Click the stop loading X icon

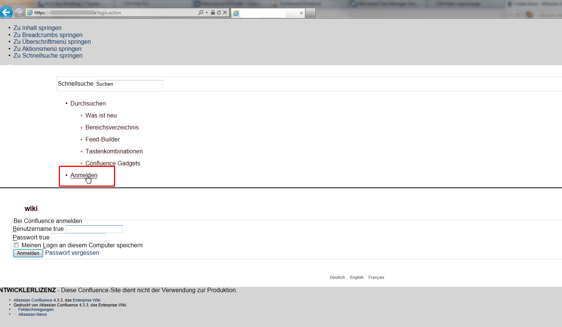coord(225,12)
